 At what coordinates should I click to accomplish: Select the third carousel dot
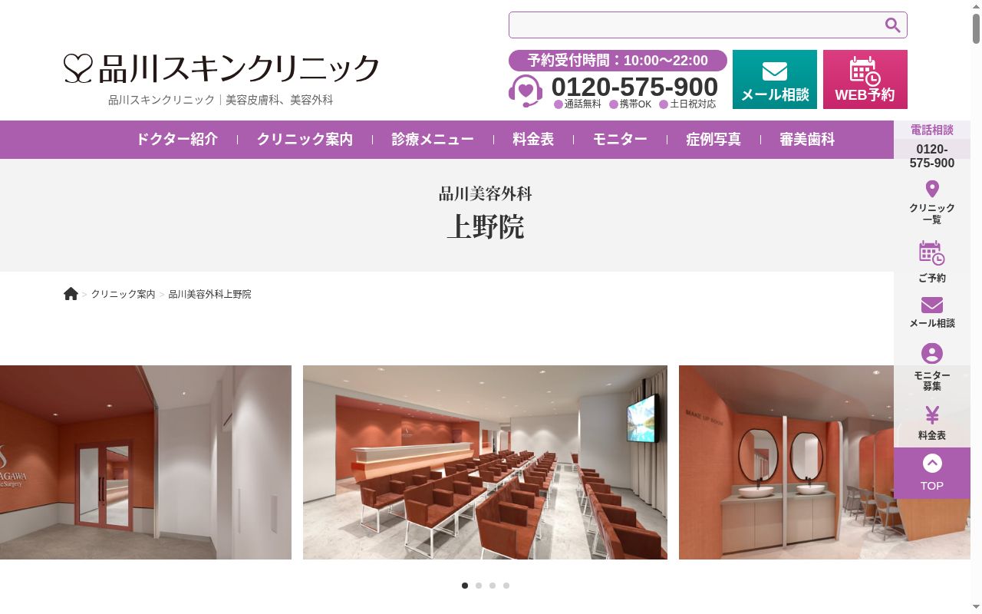pyautogui.click(x=493, y=586)
